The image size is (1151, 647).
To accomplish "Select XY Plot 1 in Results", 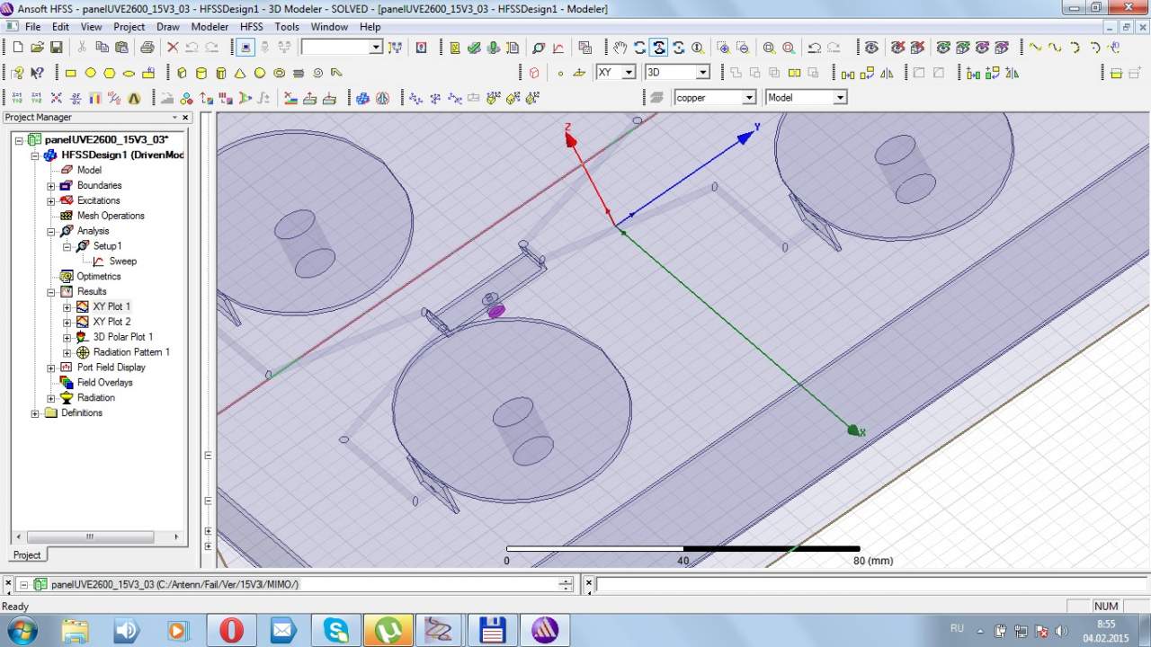I will pos(112,306).
